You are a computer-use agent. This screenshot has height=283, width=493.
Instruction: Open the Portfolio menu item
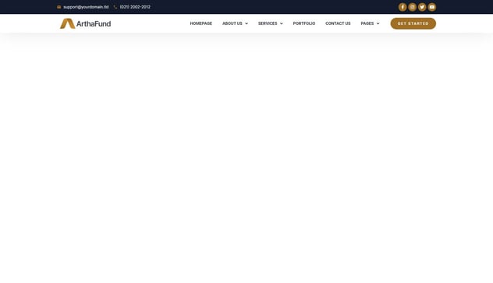pyautogui.click(x=304, y=23)
